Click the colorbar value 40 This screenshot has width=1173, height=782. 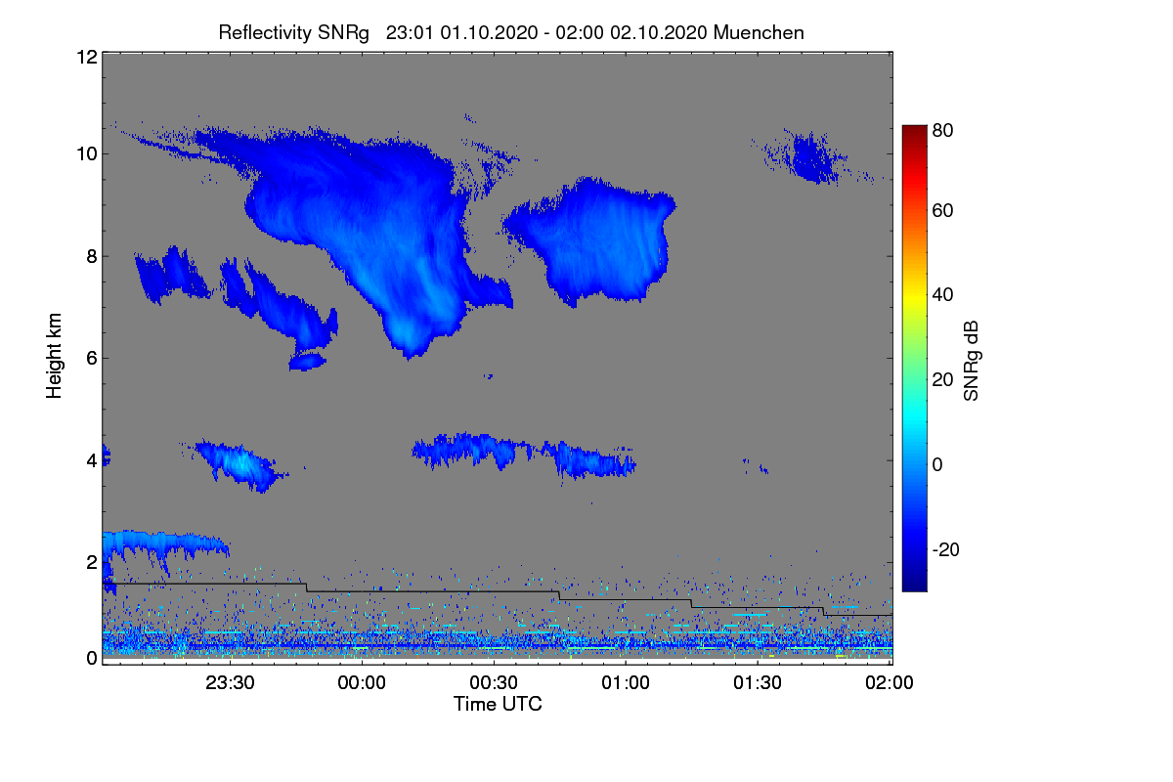point(942,294)
